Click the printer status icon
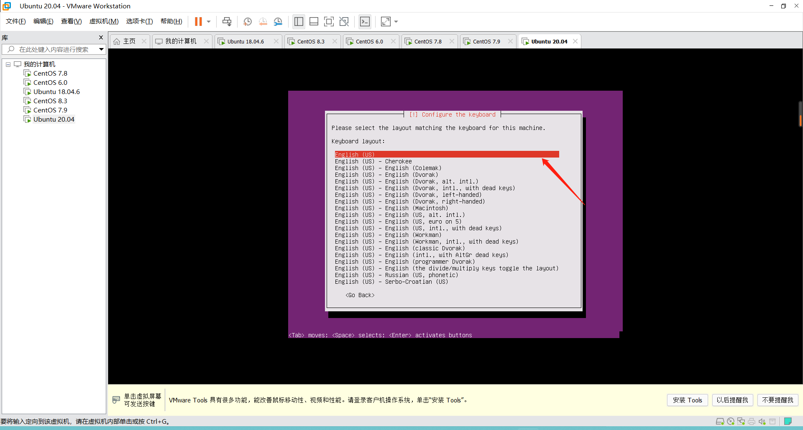The height and width of the screenshot is (430, 803). pos(752,421)
